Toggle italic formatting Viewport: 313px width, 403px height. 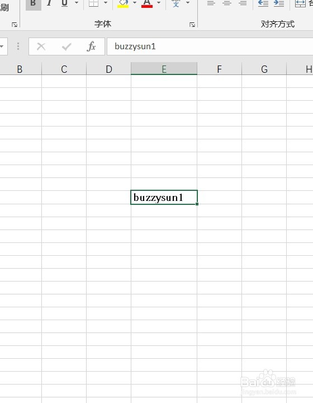click(x=49, y=3)
